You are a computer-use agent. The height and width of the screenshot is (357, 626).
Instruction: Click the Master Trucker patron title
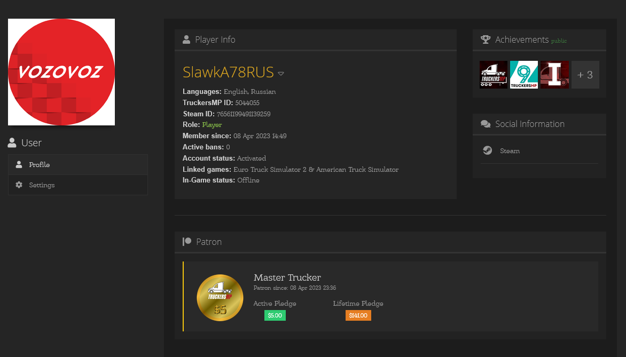(x=287, y=277)
